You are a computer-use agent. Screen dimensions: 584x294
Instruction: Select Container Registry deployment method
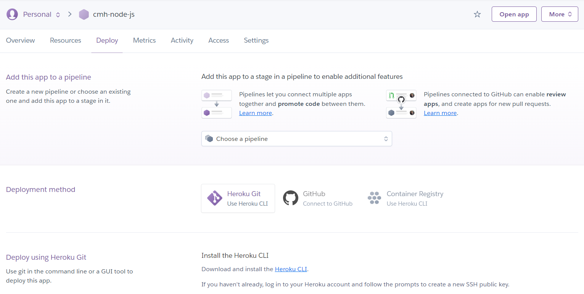click(405, 198)
